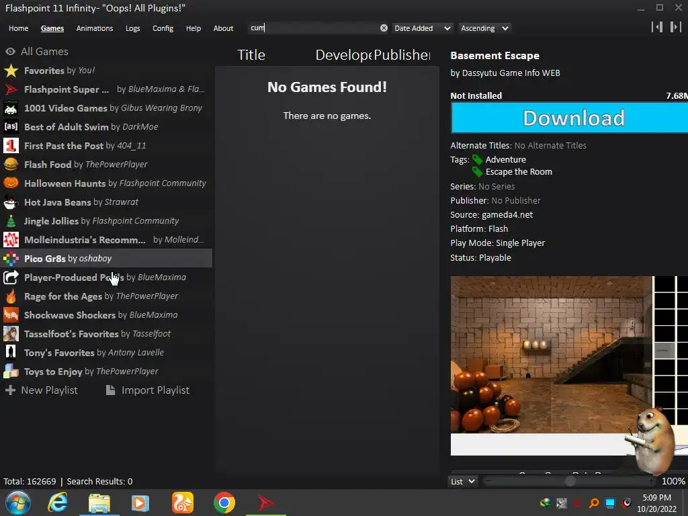688x516 pixels.
Task: Click the Shockwave Shockers icon
Action: click(x=11, y=315)
